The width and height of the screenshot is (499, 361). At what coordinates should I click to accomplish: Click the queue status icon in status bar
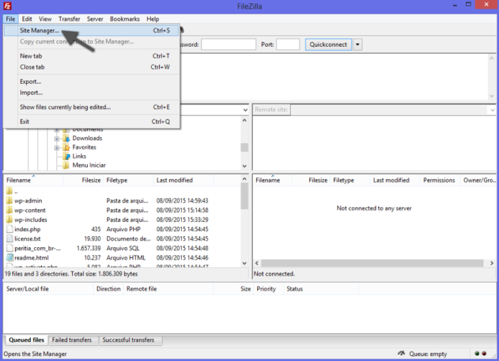(400, 354)
